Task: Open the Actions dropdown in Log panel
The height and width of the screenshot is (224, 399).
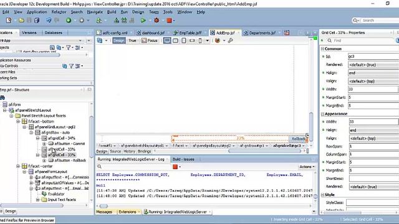Action: tap(307, 167)
